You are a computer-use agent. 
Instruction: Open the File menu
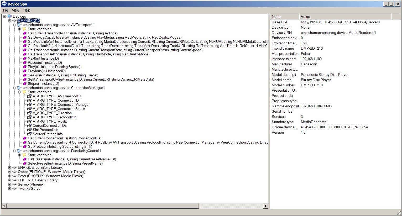click(6, 10)
